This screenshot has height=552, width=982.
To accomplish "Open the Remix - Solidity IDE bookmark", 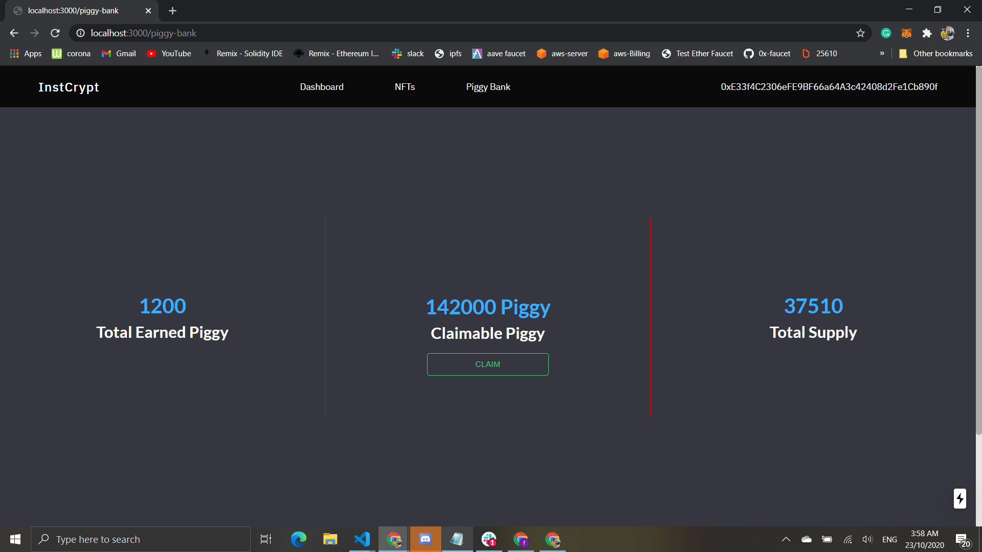I will (242, 54).
